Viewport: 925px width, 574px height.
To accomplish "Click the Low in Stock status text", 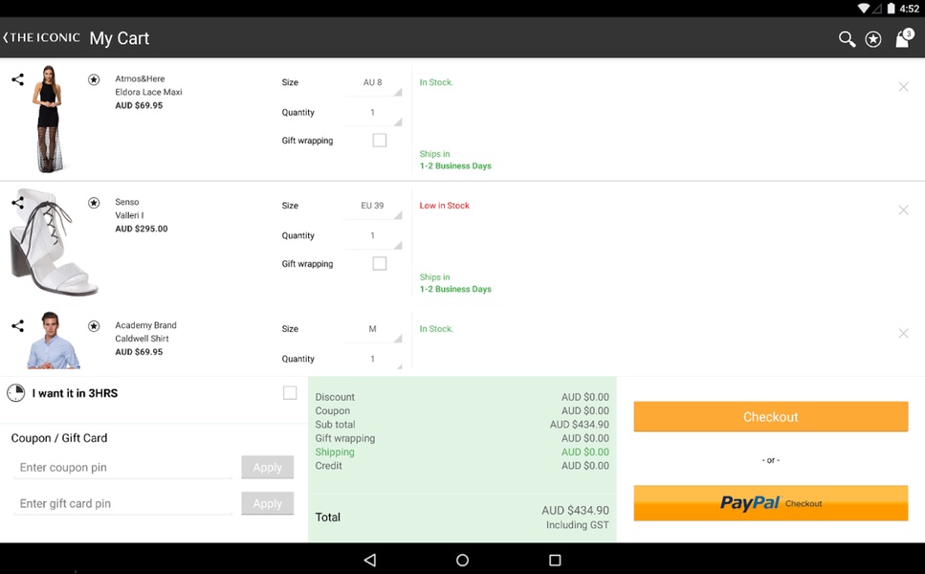I will [x=444, y=206].
